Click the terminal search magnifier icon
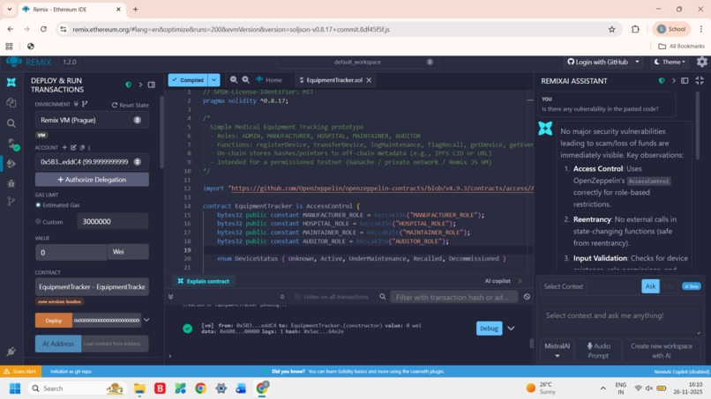 (383, 297)
